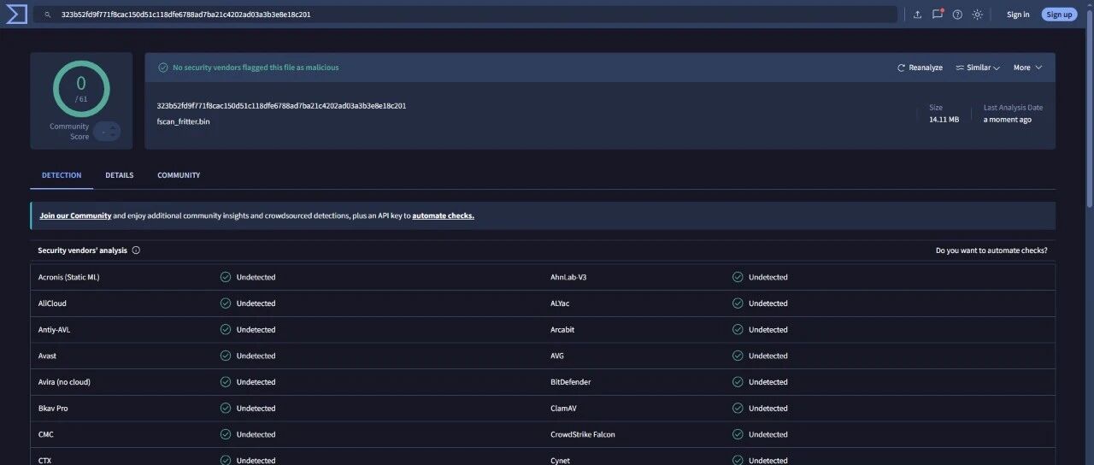Click the Undetected check icon for CMC
This screenshot has width=1094, height=465.
click(226, 434)
